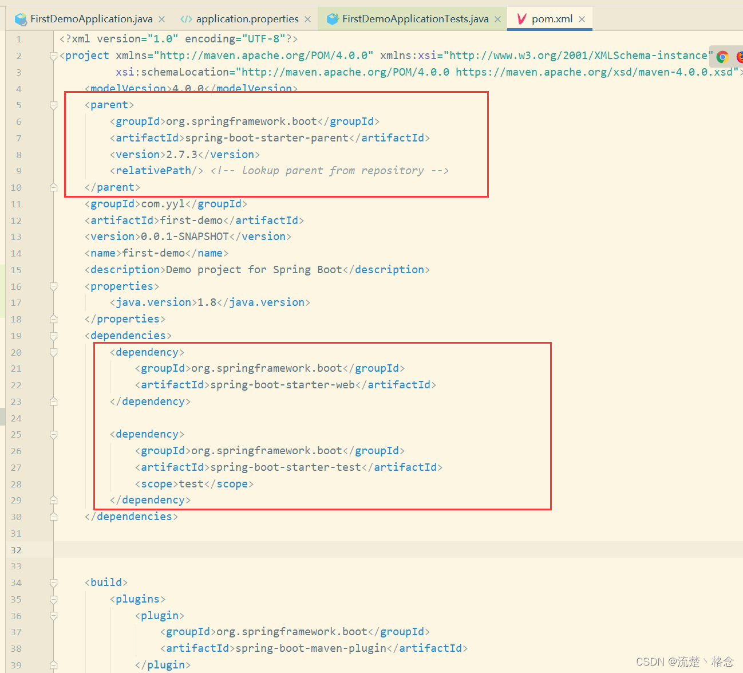
Task: Collapse the dependencies block on line 19
Action: pos(53,336)
